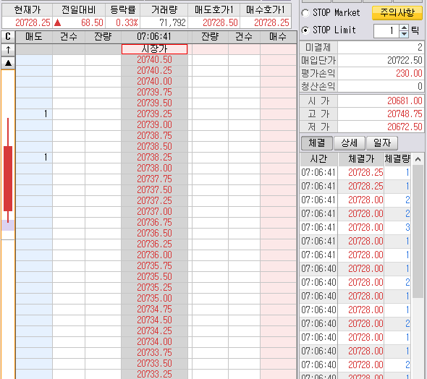Switch to the 체결 tab
The width and height of the screenshot is (427, 379).
[x=317, y=142]
